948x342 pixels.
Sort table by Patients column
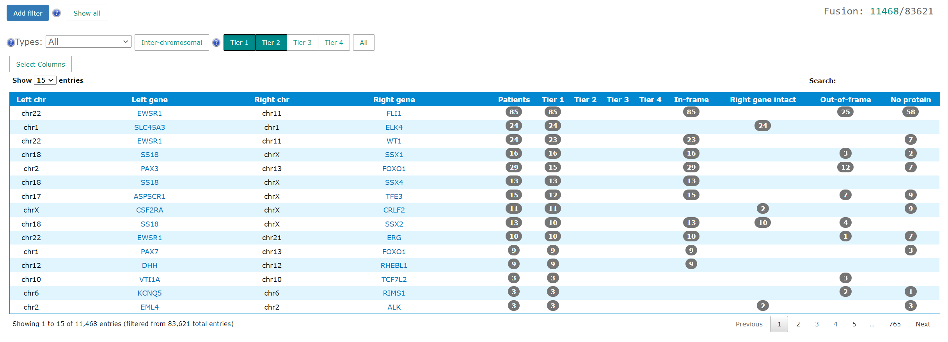tap(514, 99)
